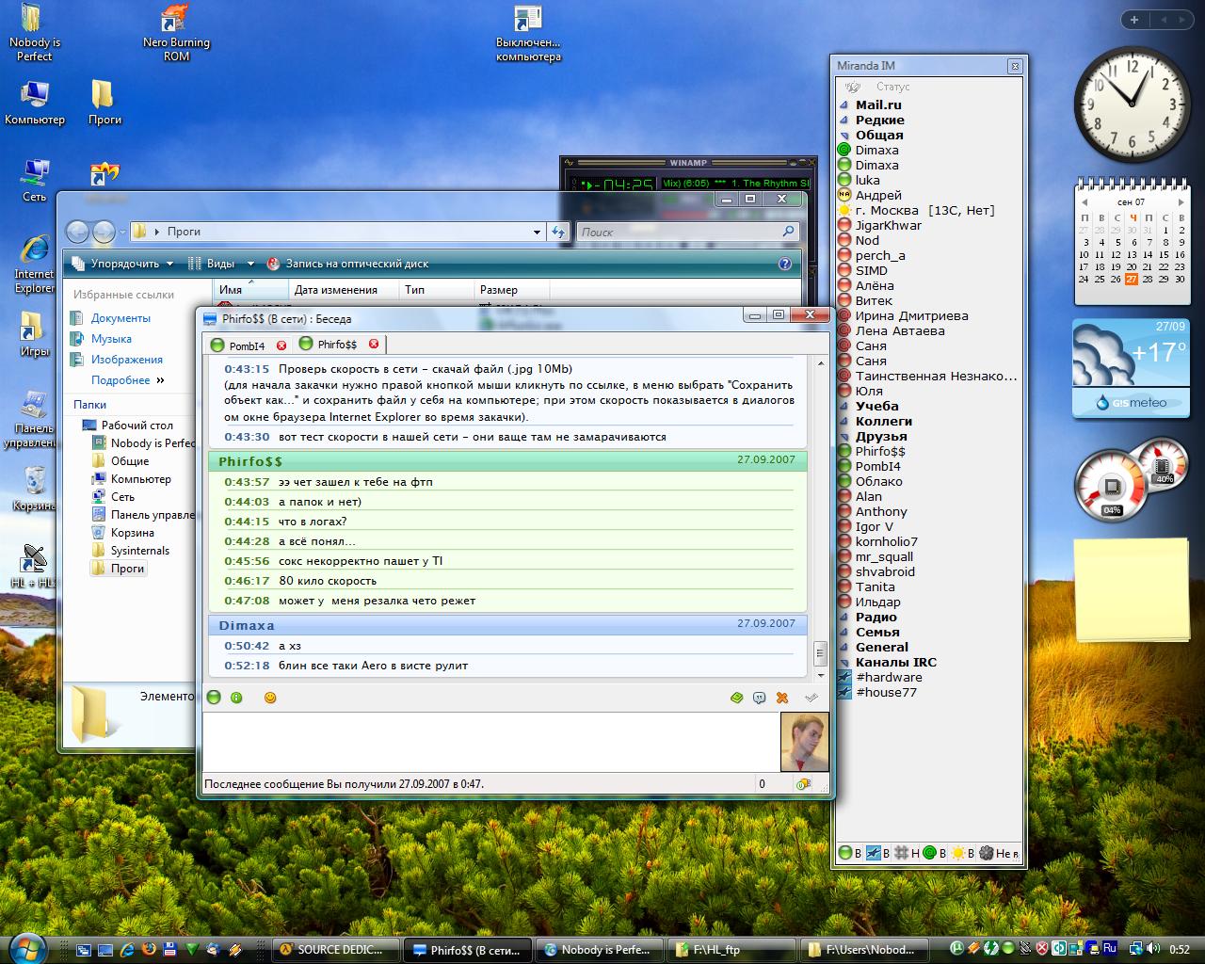Select the #hardware IRC channel
Image resolution: width=1205 pixels, height=964 pixels.
click(888, 678)
